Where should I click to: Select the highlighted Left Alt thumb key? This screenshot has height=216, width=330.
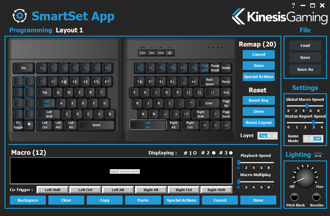pos(148,125)
